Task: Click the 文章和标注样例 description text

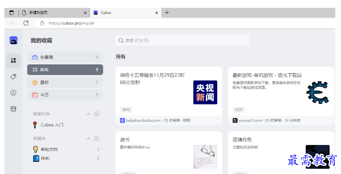Action: pyautogui.click(x=245, y=147)
